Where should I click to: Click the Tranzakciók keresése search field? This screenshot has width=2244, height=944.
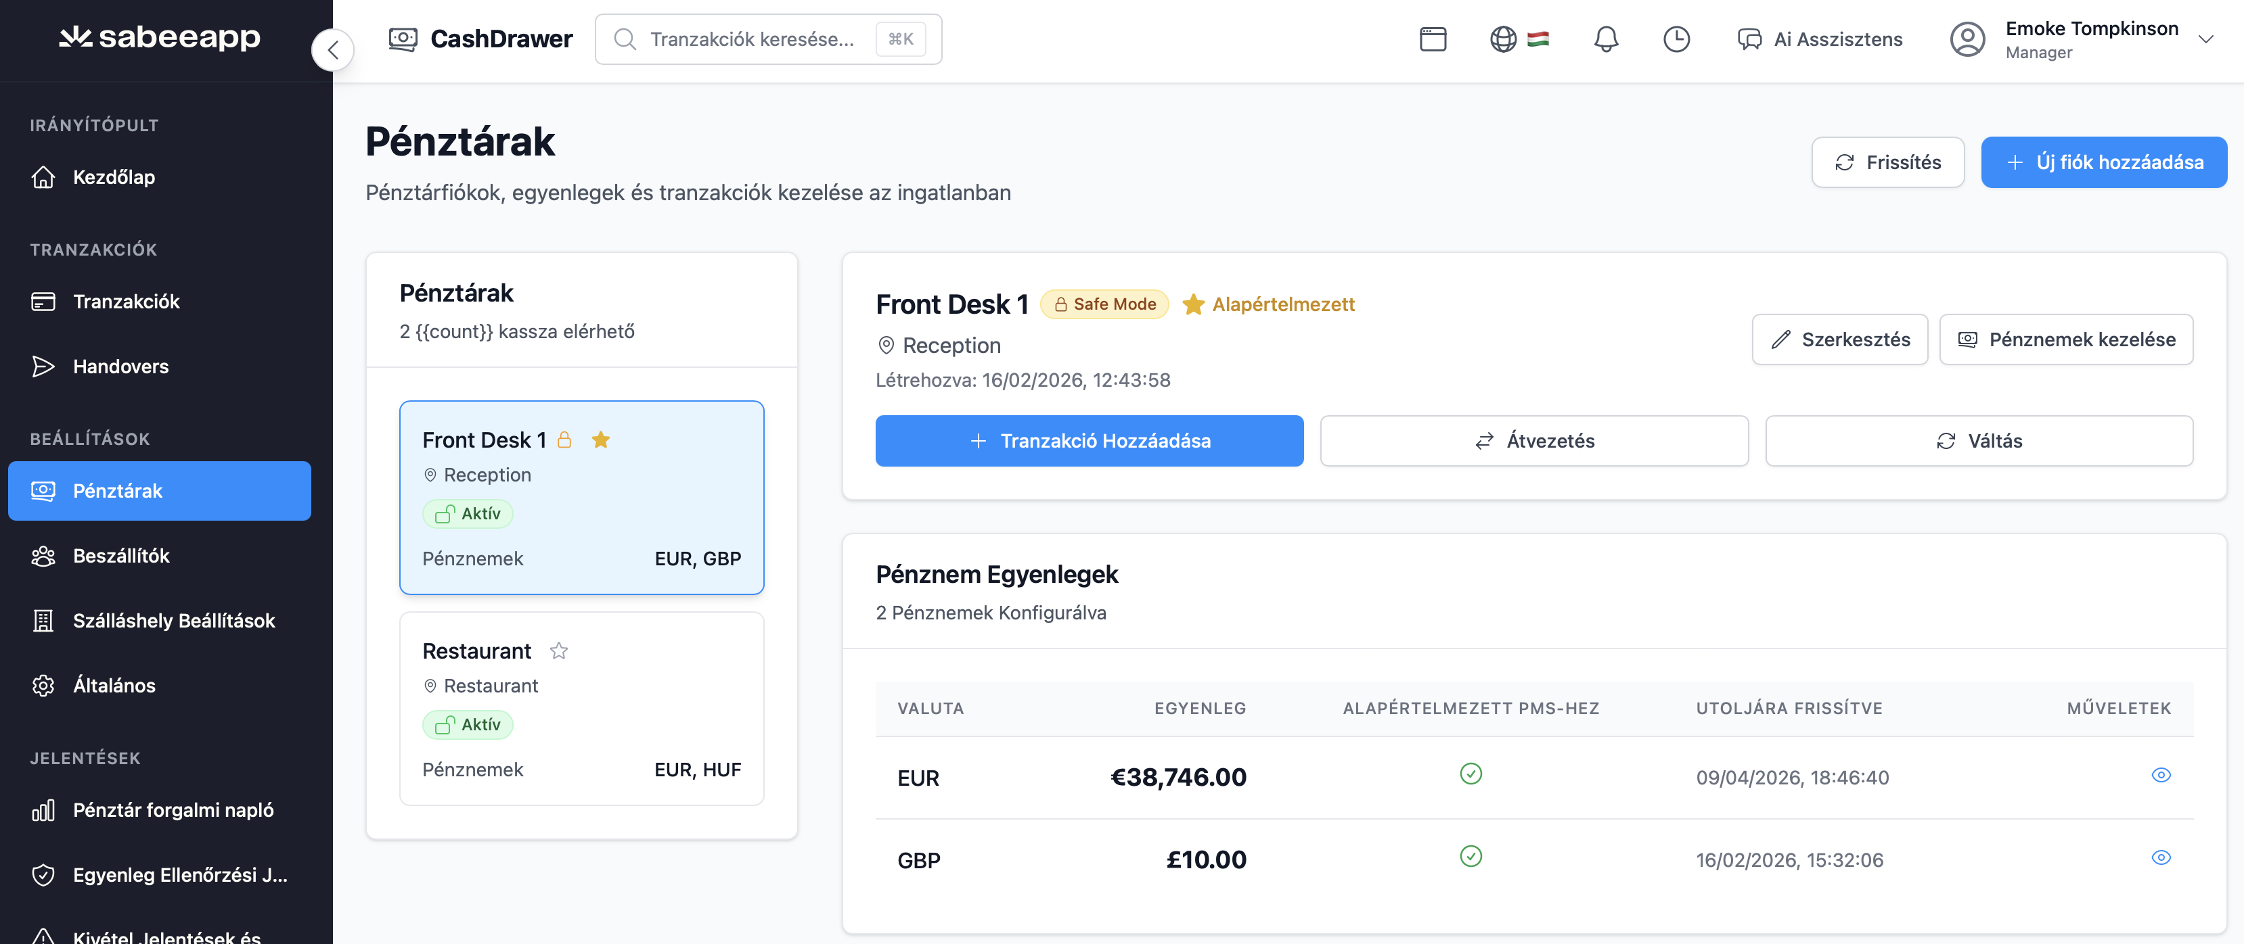pos(752,39)
